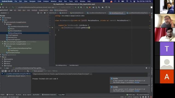Viewport: 175px width, 98px height.
Task: Open the test history clock icon
Action: tap(28, 71)
